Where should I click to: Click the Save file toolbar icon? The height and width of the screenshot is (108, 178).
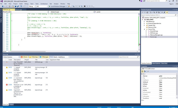(x=16, y=6)
